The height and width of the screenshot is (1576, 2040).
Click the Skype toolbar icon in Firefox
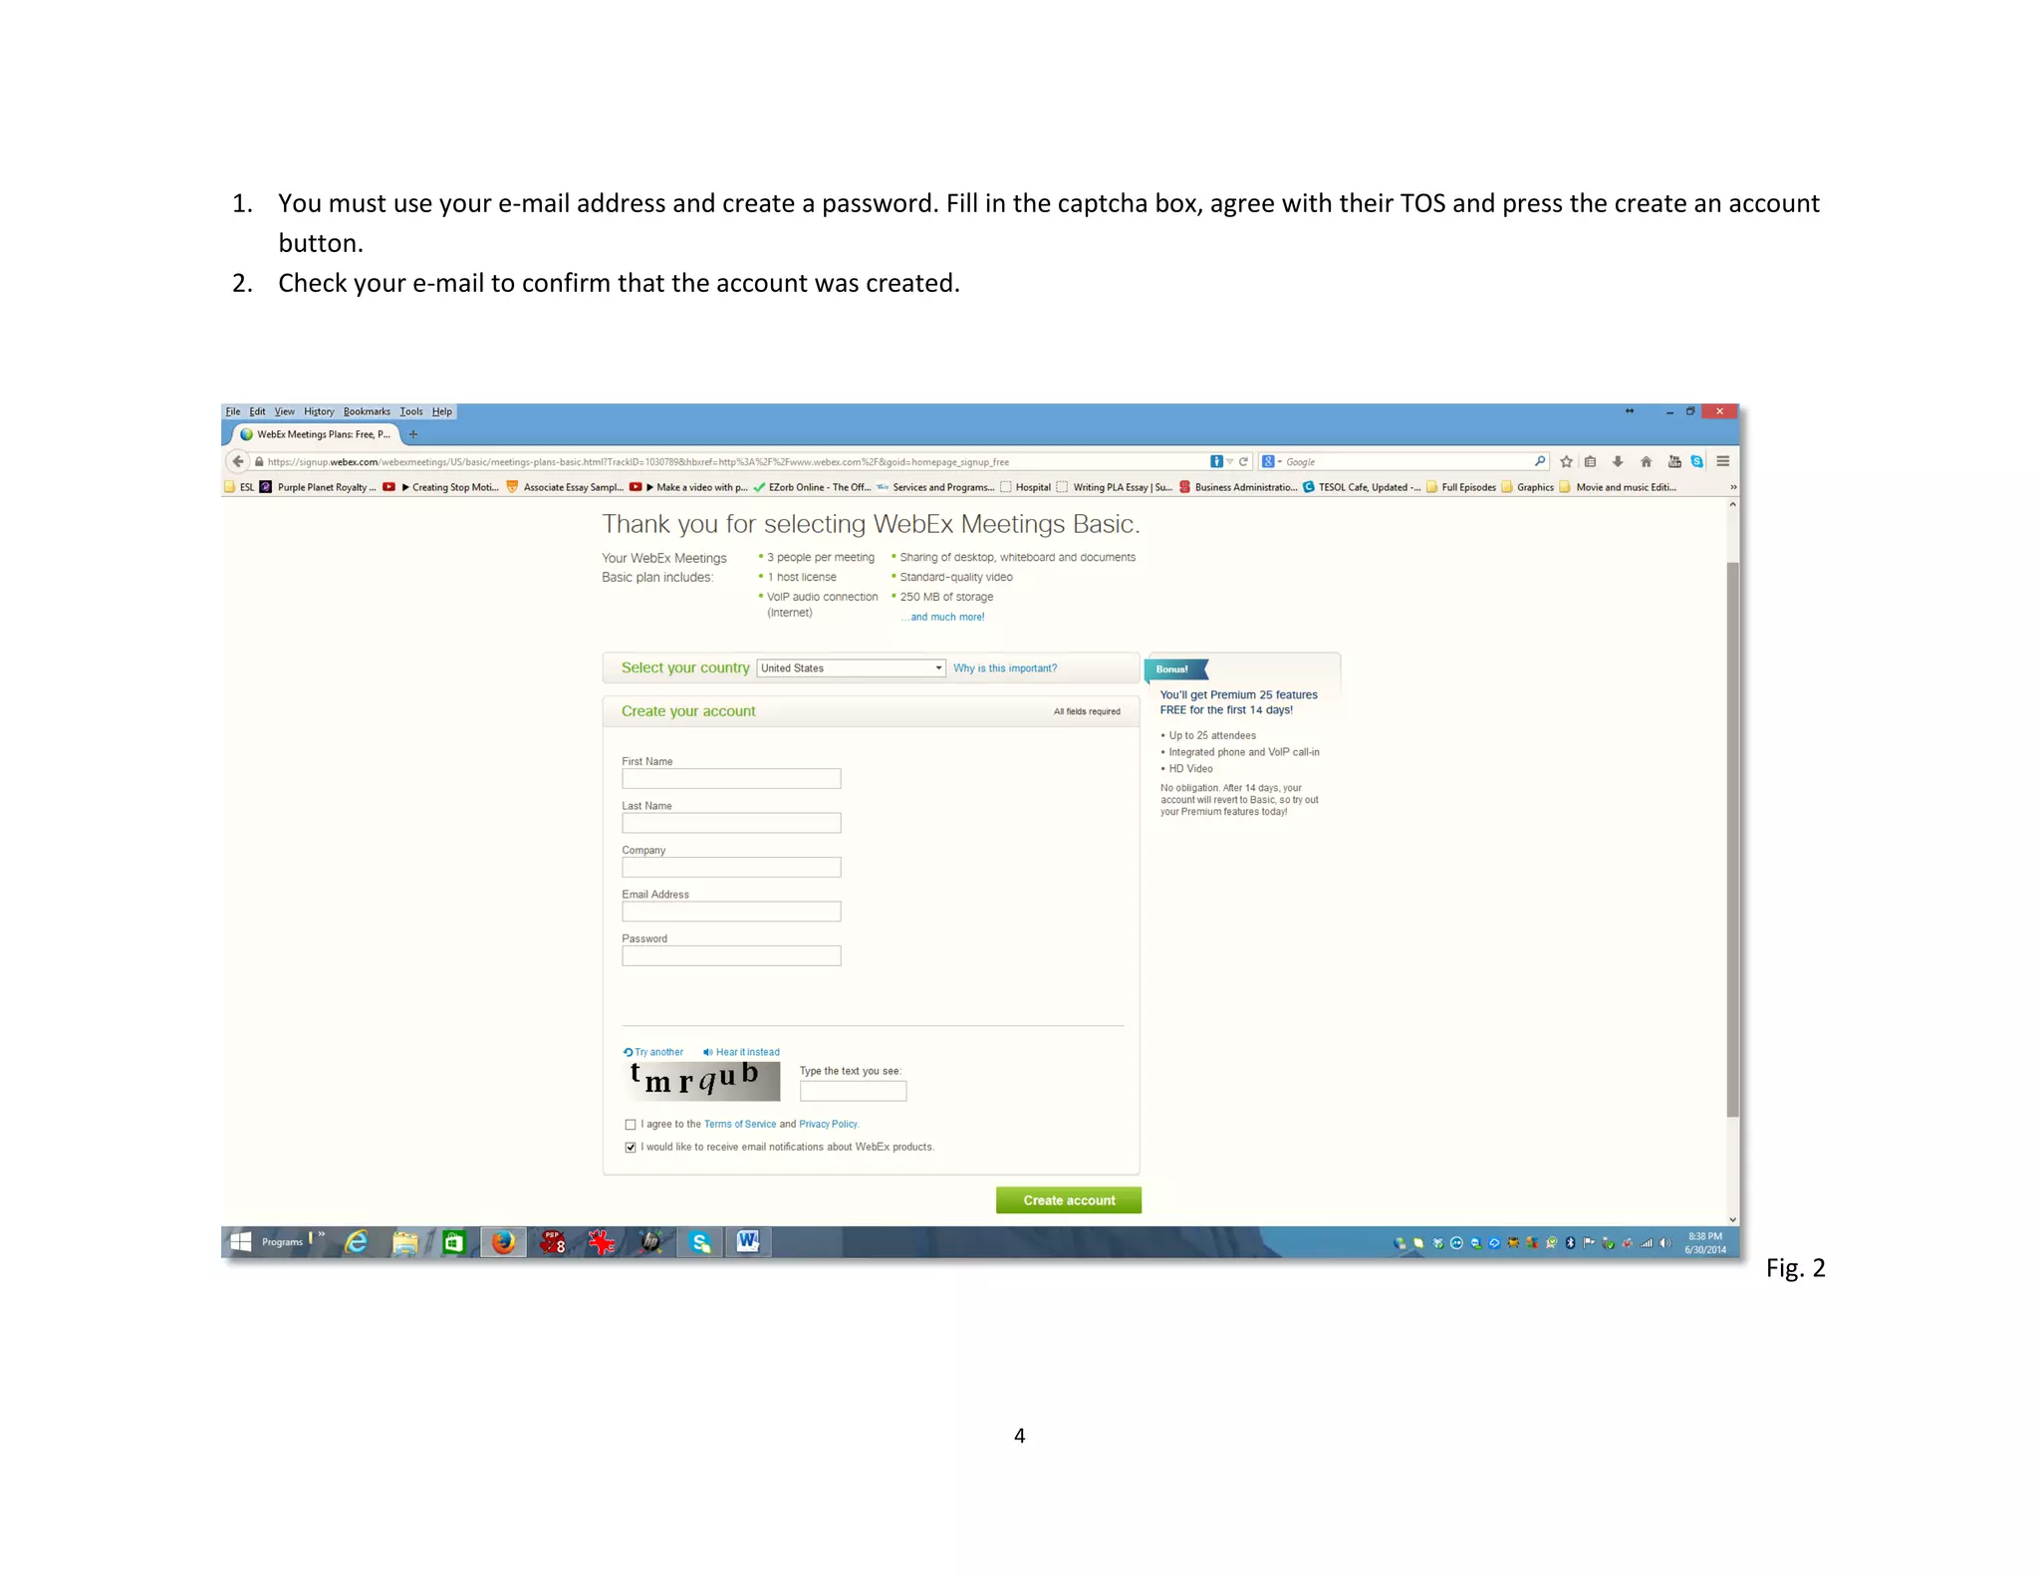tap(1696, 461)
